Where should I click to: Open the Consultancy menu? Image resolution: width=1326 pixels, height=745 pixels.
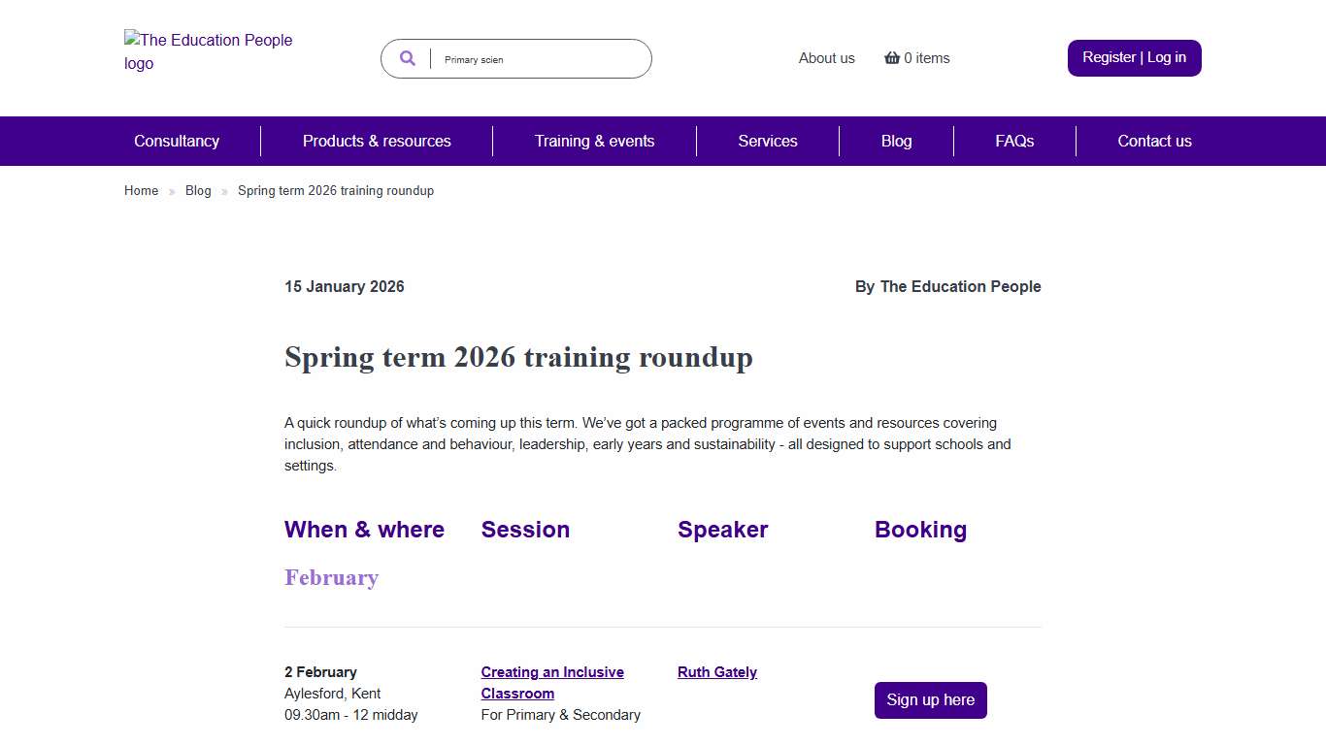coord(176,141)
